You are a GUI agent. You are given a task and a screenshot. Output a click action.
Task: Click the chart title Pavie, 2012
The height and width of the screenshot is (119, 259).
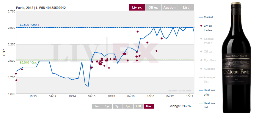pyautogui.click(x=41, y=8)
